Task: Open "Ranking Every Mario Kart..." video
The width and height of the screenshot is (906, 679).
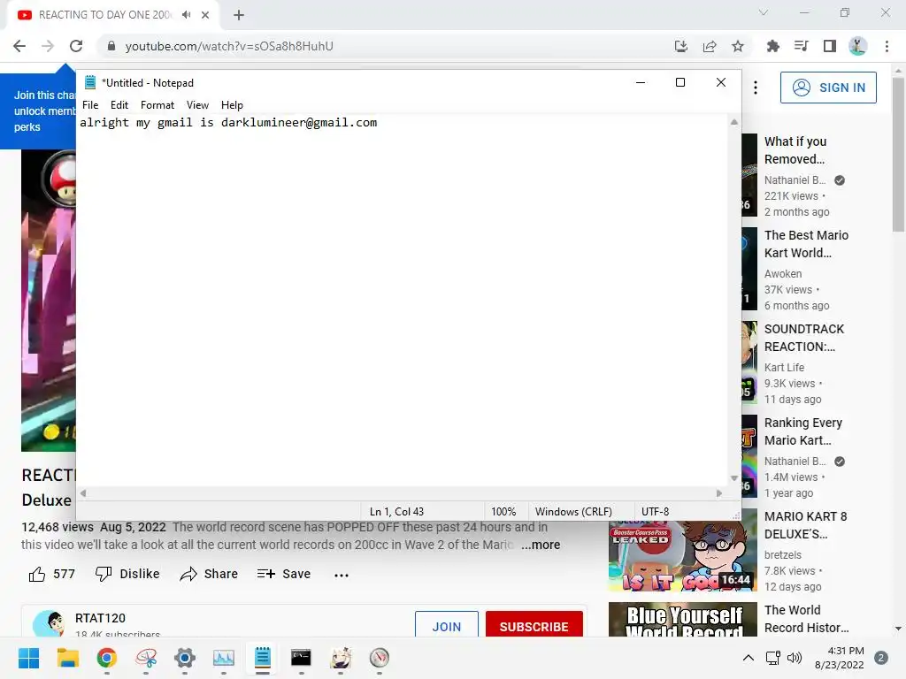Action: click(803, 431)
